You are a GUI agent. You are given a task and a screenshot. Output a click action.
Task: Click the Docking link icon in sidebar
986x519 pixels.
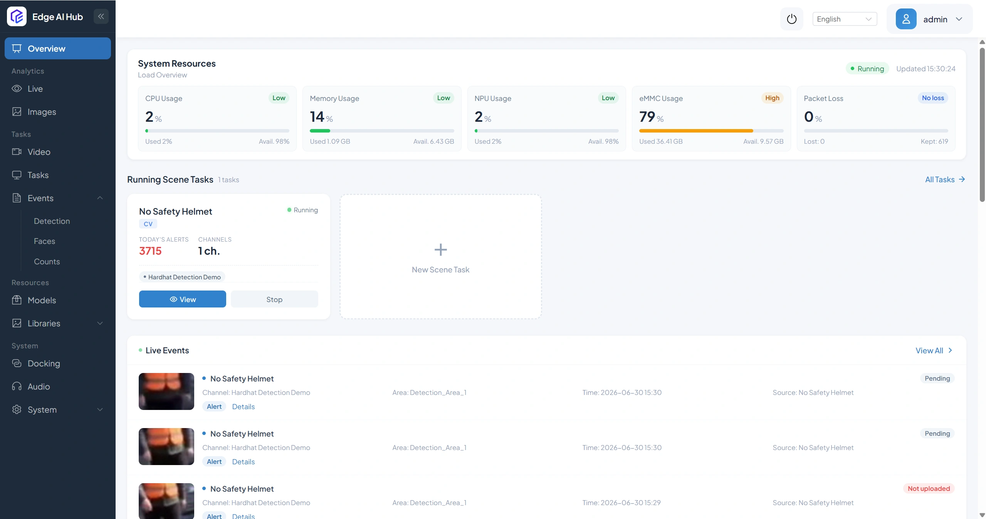click(17, 363)
